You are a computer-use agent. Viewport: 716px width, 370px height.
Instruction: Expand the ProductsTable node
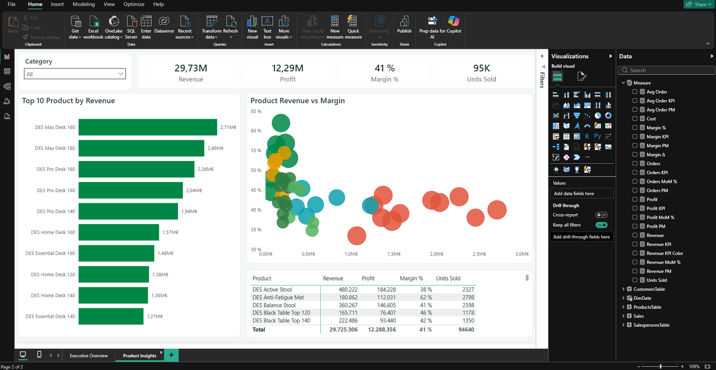click(x=623, y=307)
